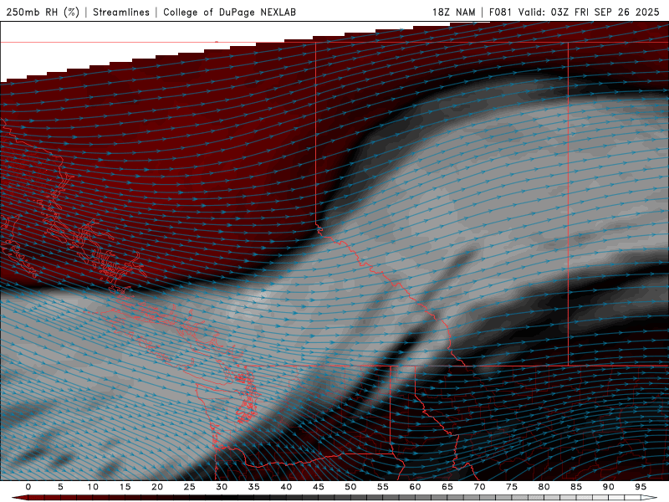
Task: Click the "60" colorbar tick label
Action: [415, 487]
